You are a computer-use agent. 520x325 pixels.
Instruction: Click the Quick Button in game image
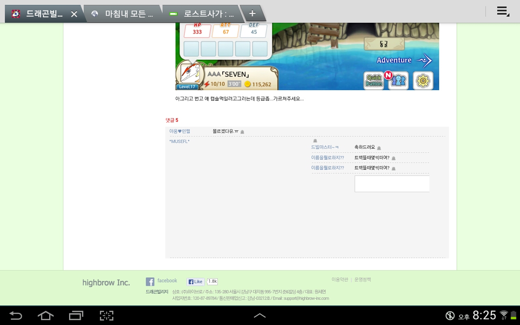tap(374, 80)
